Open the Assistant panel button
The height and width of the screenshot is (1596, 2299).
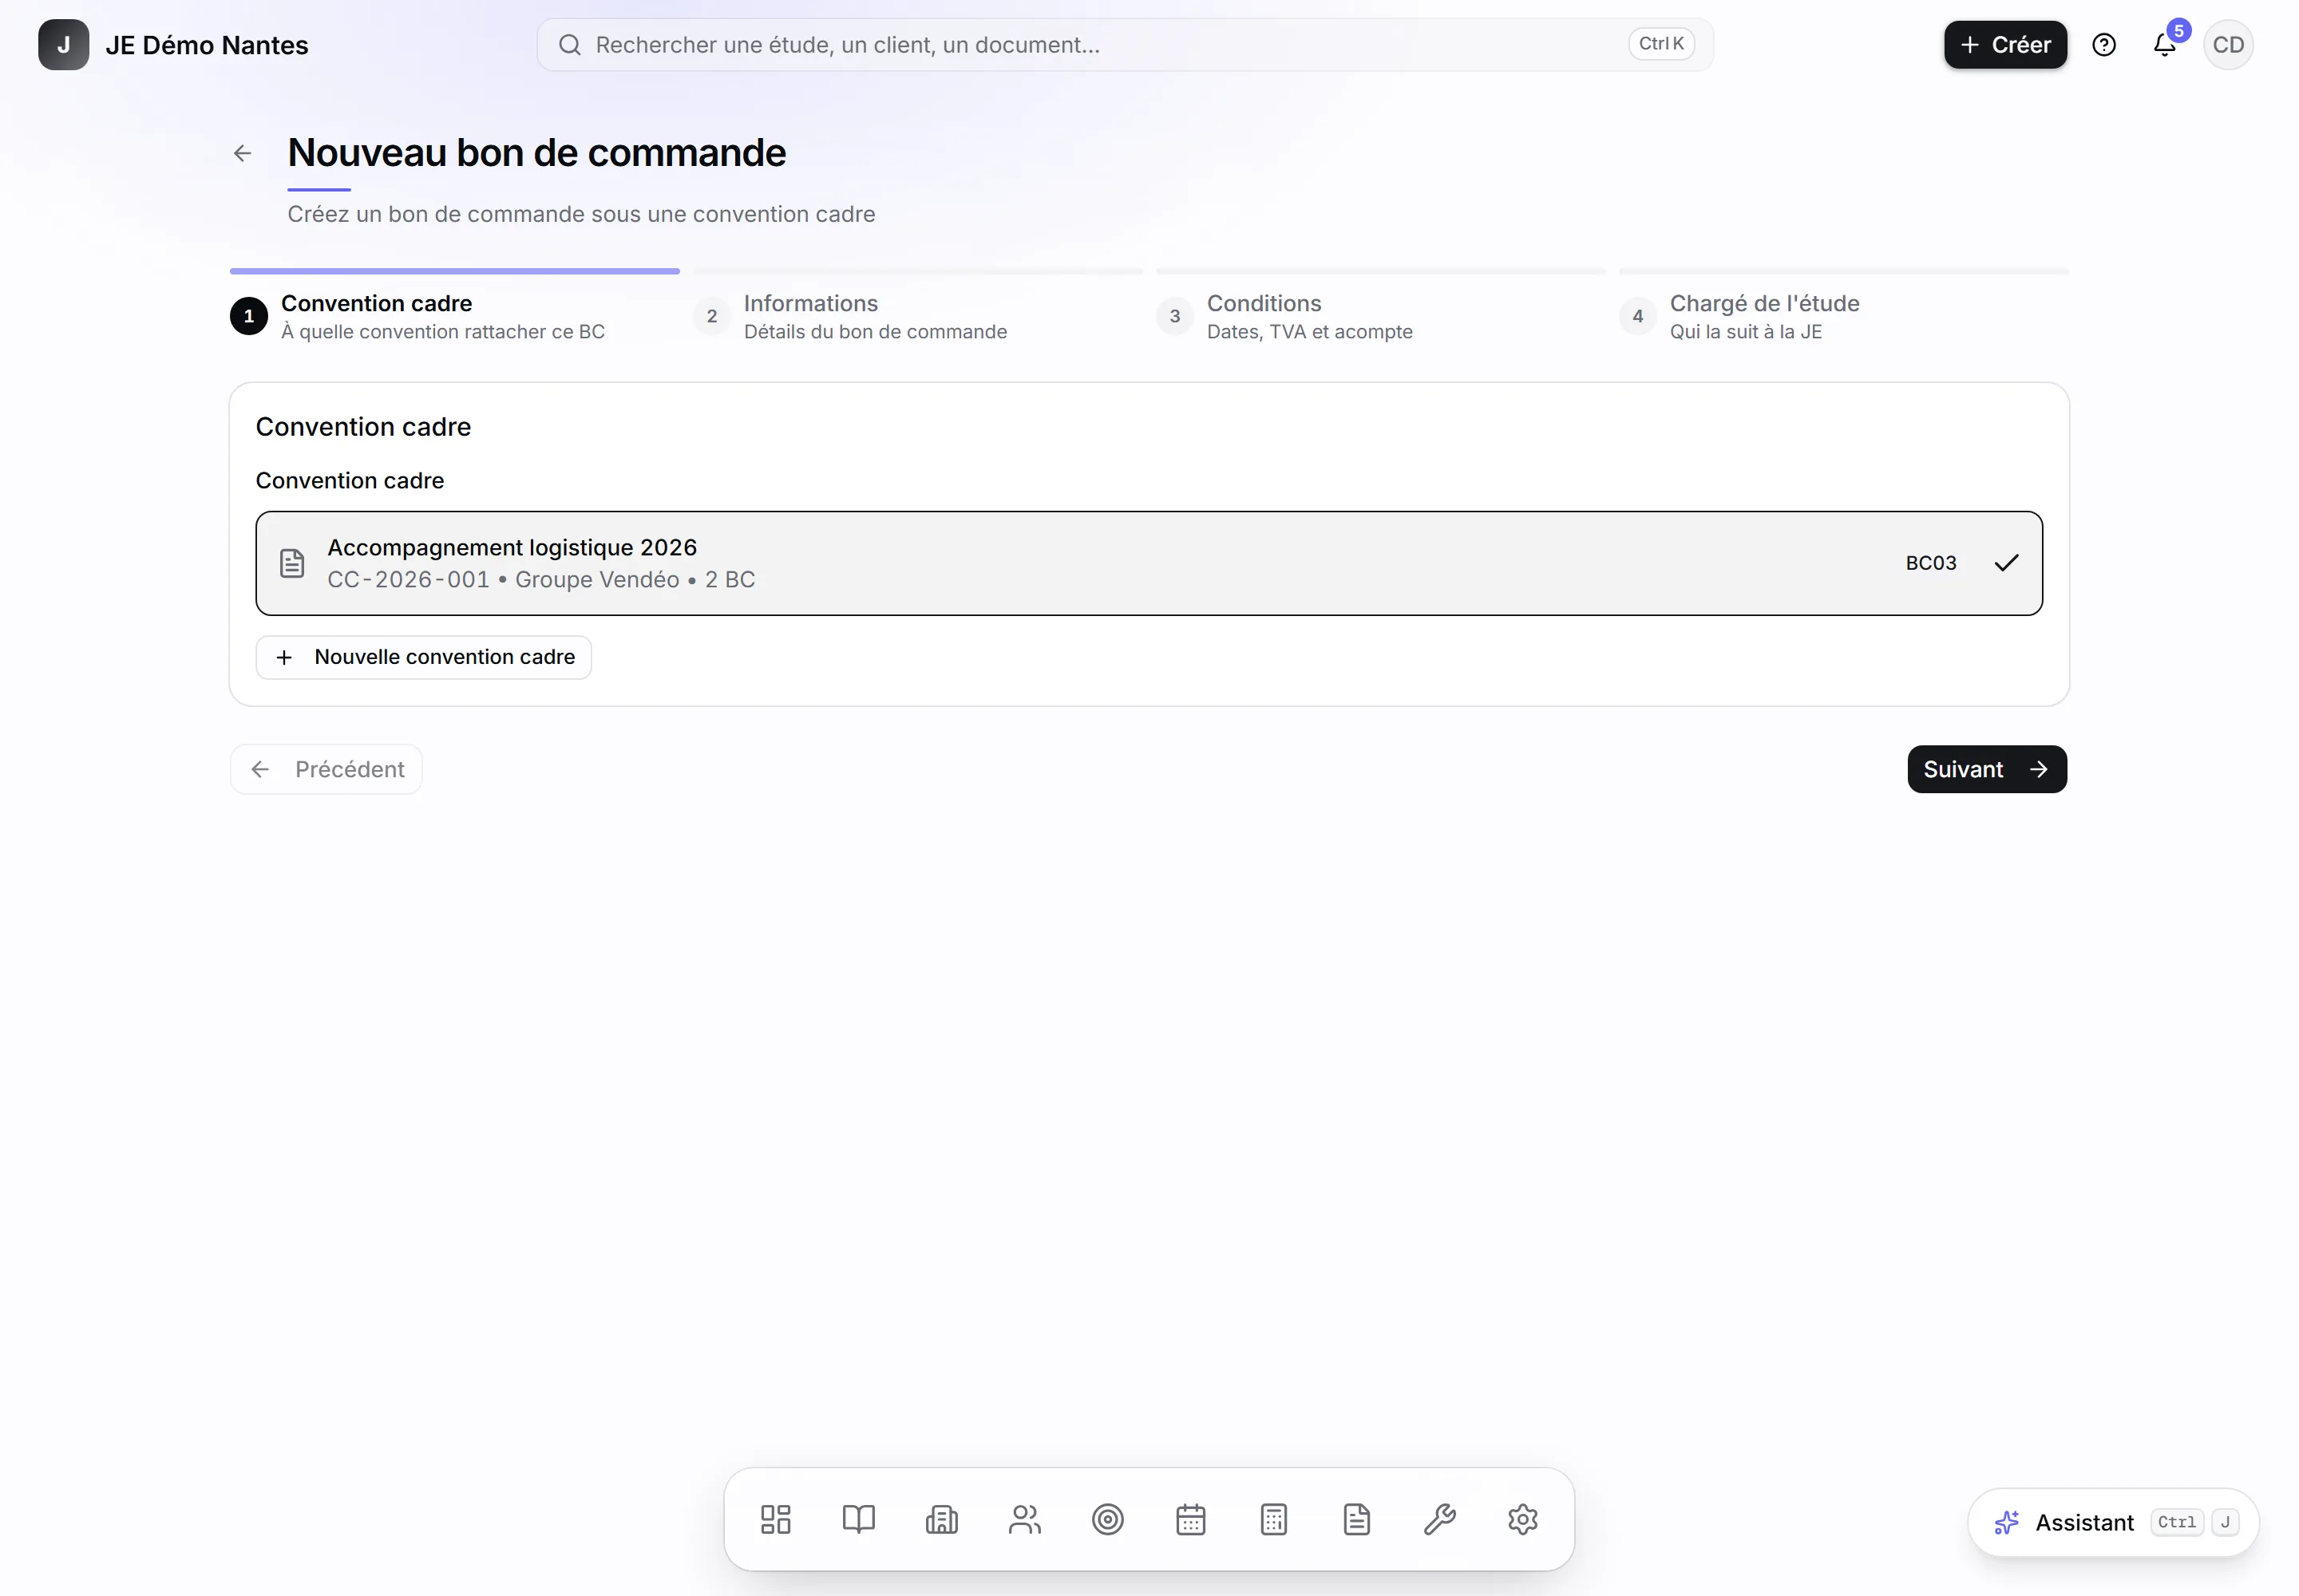pos(2113,1522)
